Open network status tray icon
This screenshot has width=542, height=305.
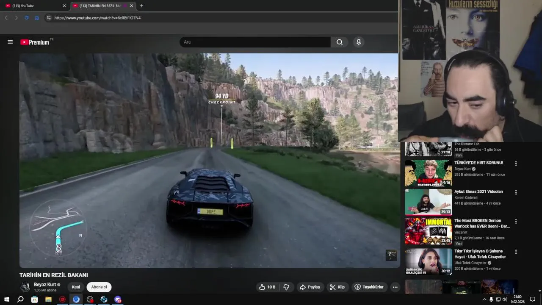click(498, 299)
